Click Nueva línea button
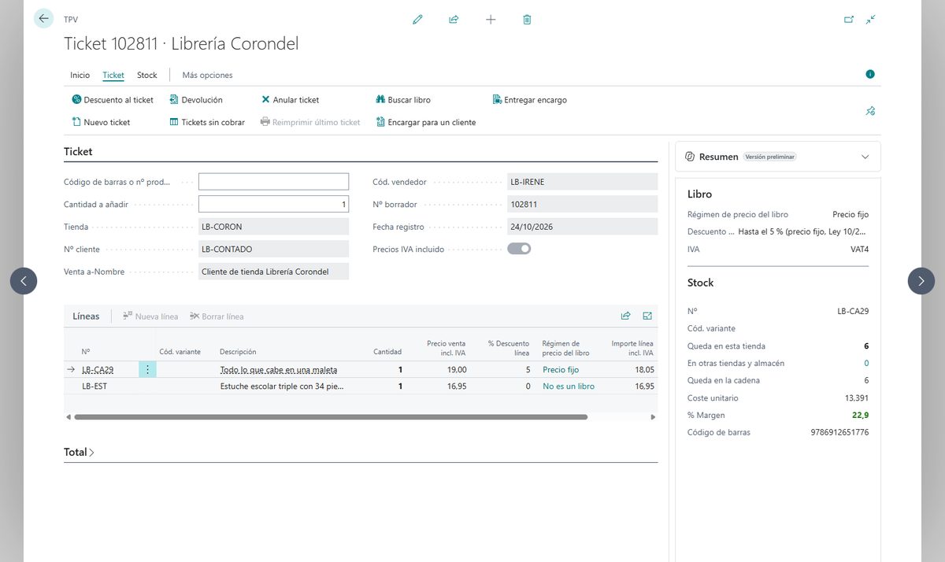 pos(150,316)
